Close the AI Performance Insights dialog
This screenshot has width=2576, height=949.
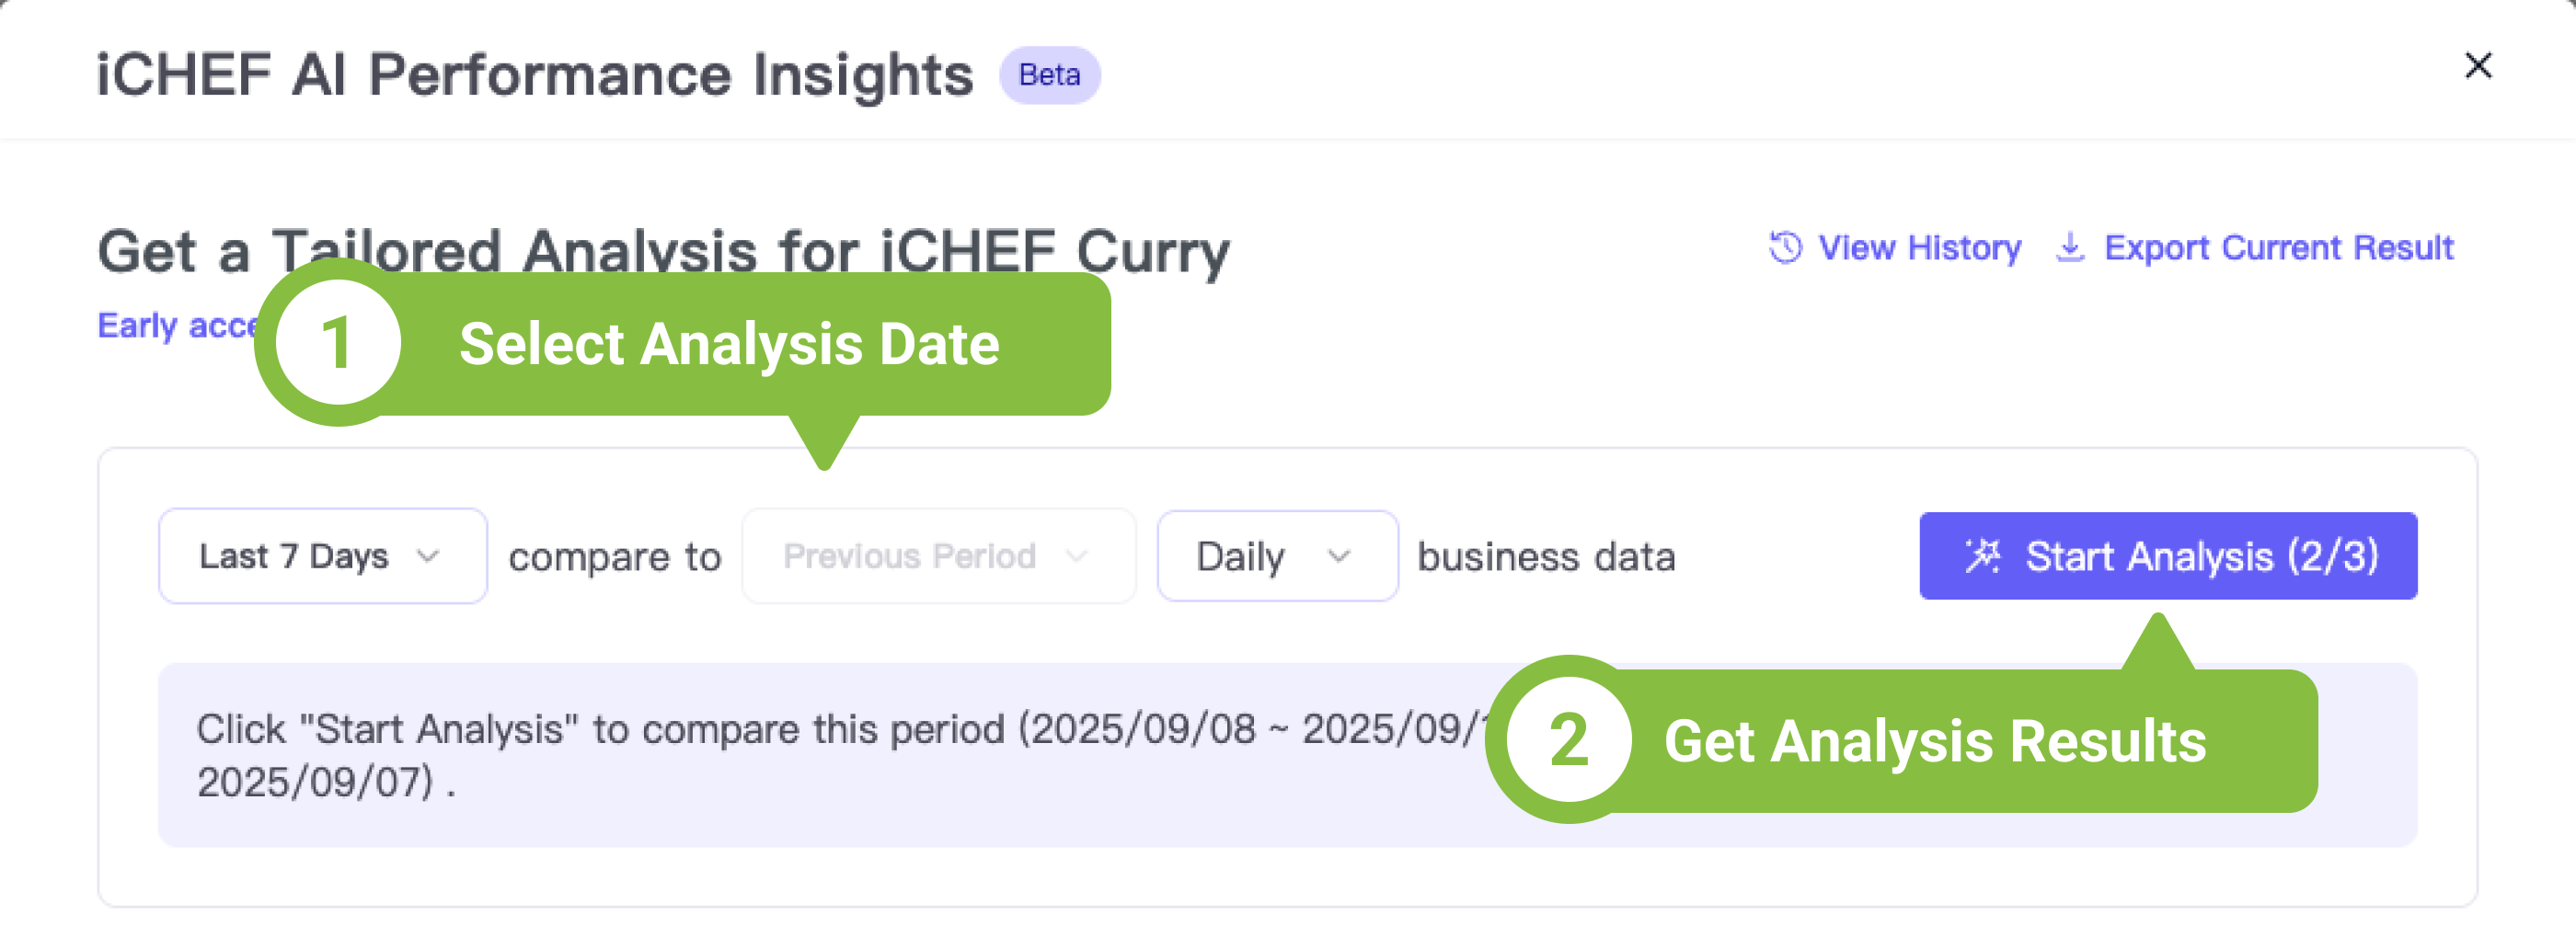point(2477,66)
